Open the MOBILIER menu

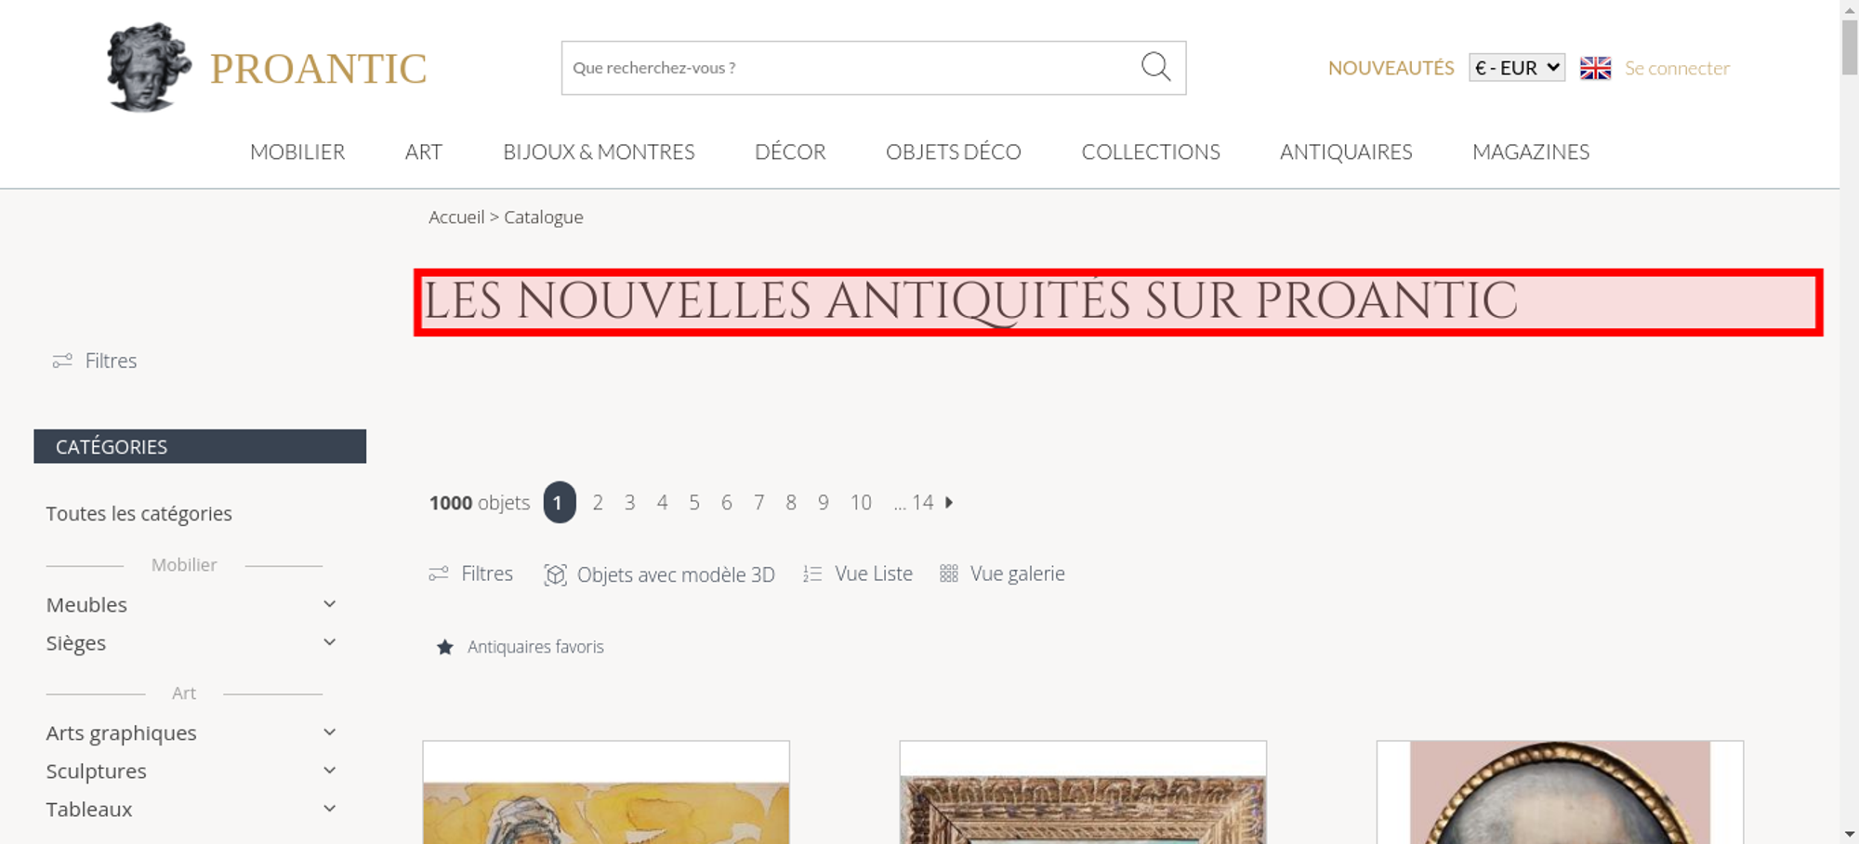[x=297, y=152]
